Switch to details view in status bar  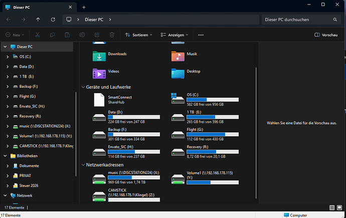[331, 207]
